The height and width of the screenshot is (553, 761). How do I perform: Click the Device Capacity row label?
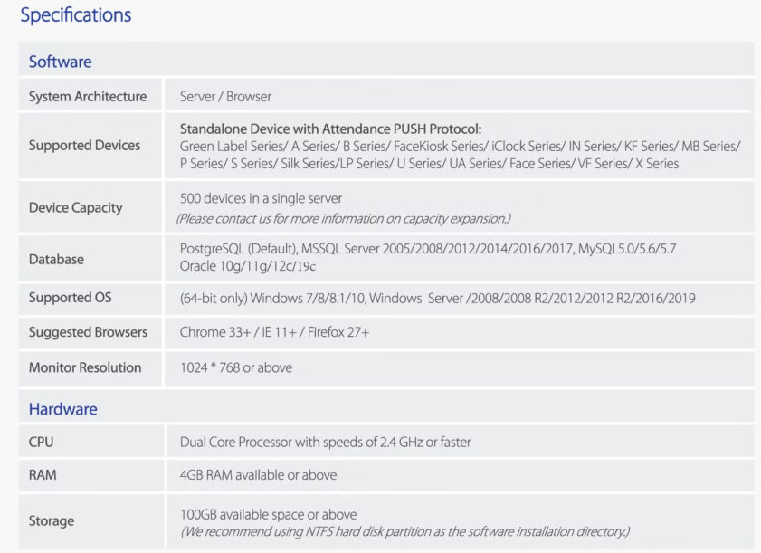75,207
